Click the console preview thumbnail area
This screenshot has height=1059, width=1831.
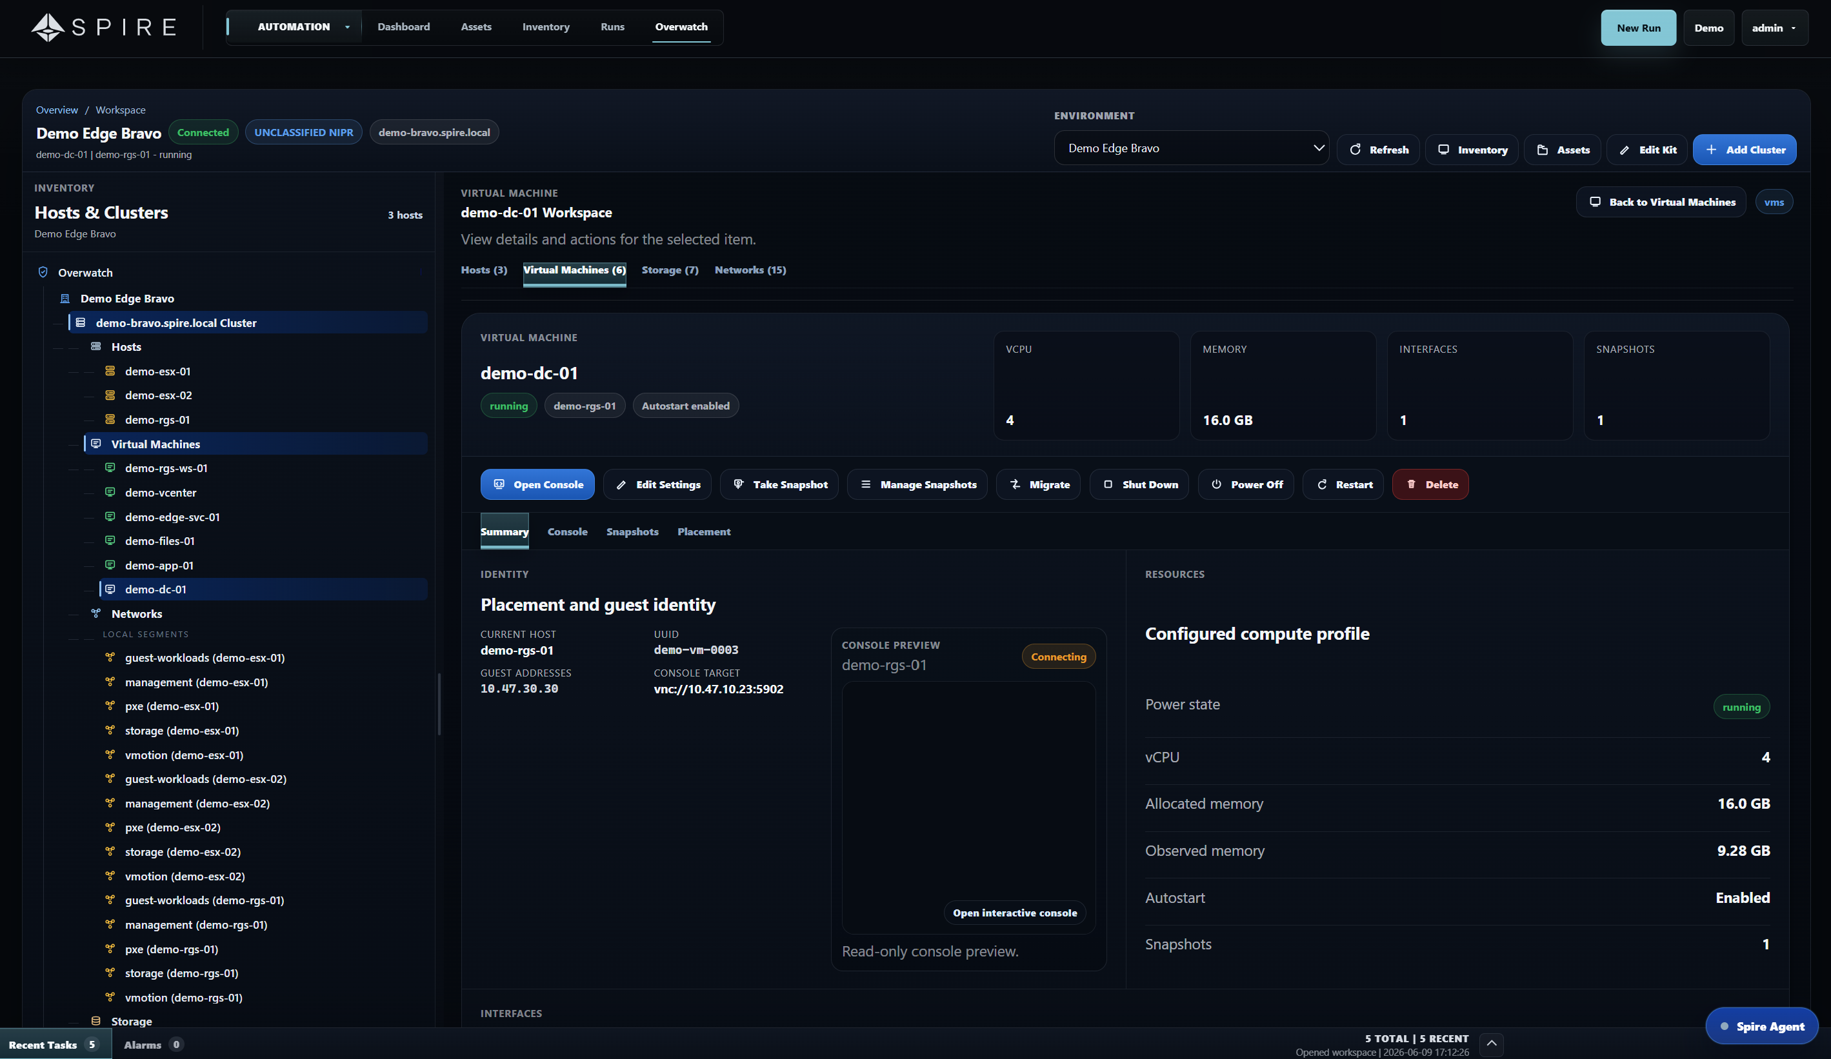[x=968, y=807]
